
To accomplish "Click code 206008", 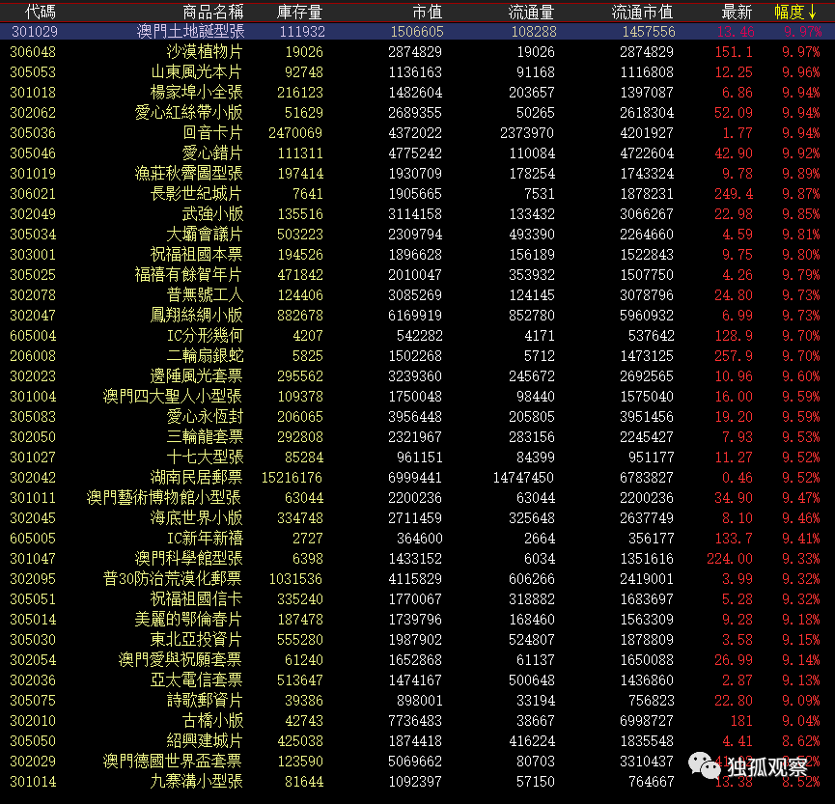I will (x=33, y=356).
